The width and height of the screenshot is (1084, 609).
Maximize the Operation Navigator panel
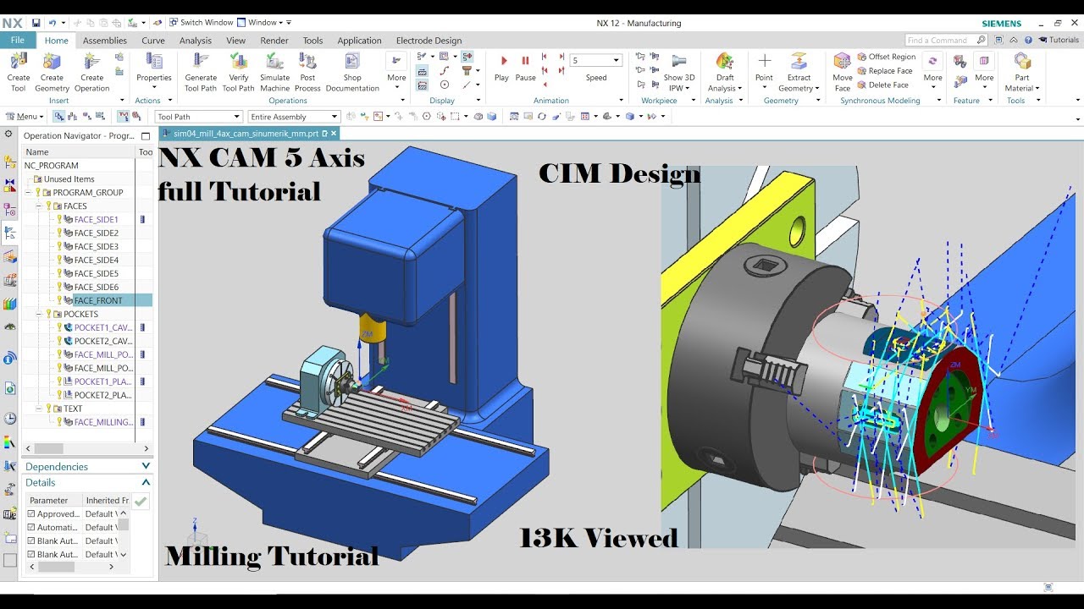[146, 136]
